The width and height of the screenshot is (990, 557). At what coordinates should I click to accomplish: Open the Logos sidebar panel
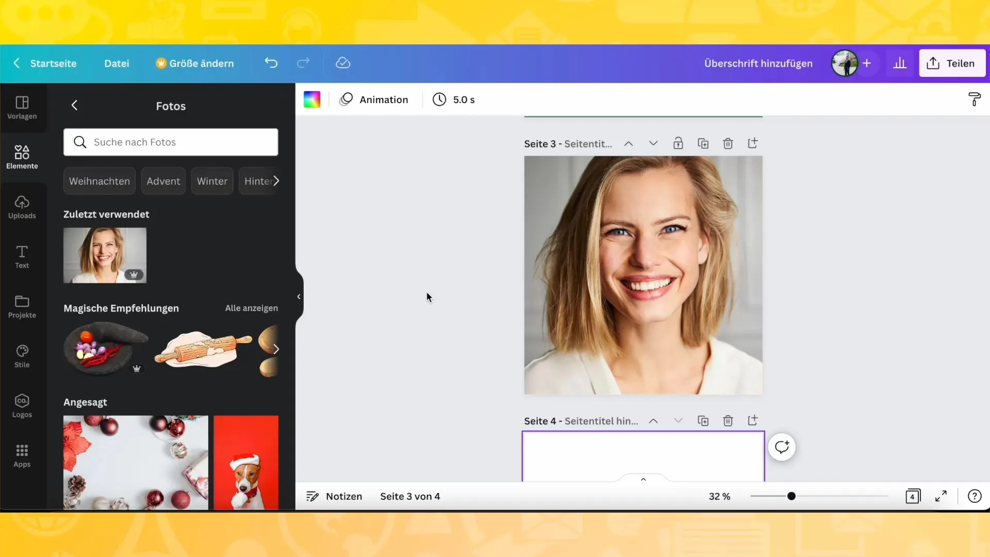22,406
